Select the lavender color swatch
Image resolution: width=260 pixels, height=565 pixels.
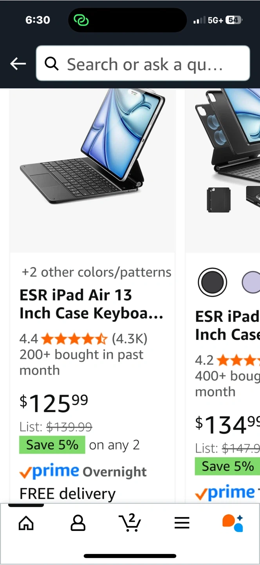coord(251,282)
